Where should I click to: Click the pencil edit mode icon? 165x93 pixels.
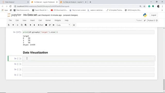[145, 20]
